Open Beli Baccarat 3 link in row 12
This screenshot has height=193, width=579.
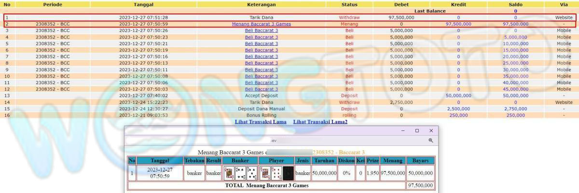click(261, 89)
